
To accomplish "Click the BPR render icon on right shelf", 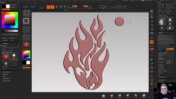I will (152, 12).
